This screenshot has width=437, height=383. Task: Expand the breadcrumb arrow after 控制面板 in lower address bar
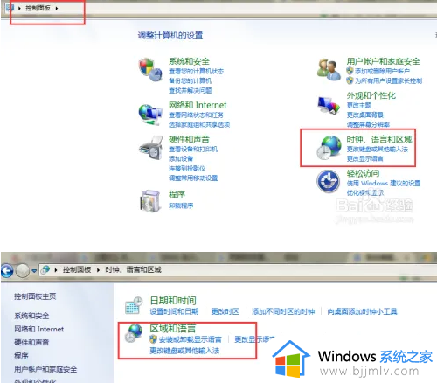(98, 270)
